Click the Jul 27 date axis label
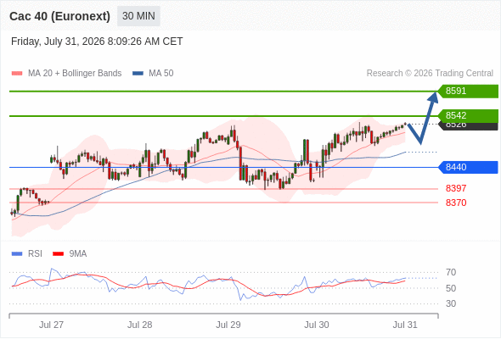The height and width of the screenshot is (339, 501). point(51,325)
